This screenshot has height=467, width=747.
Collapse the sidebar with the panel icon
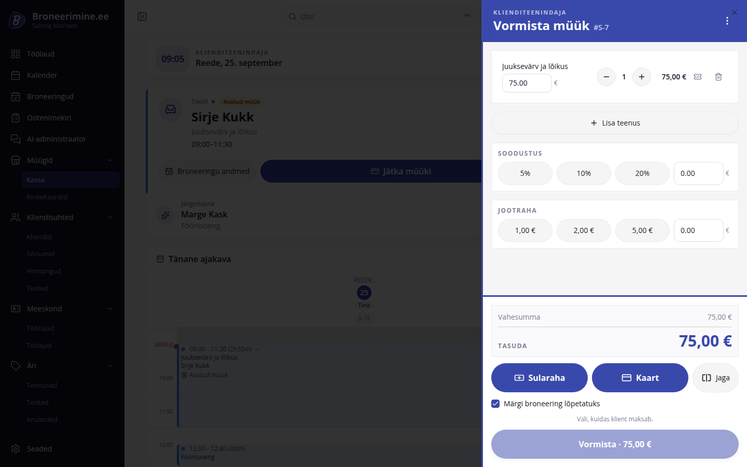(142, 17)
